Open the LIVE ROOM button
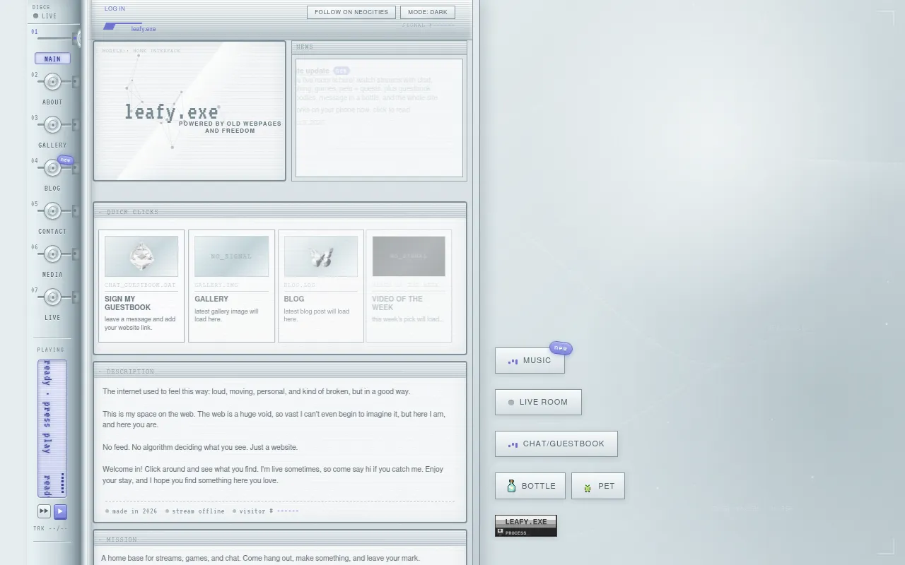 tap(538, 402)
